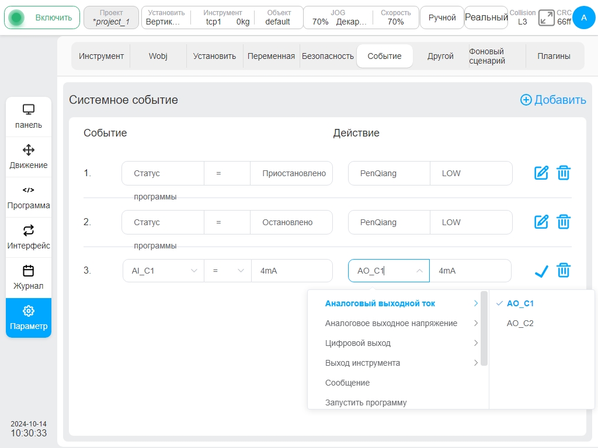
Task: Open the Инструмент tcp1 0kg setting
Action: (x=222, y=17)
